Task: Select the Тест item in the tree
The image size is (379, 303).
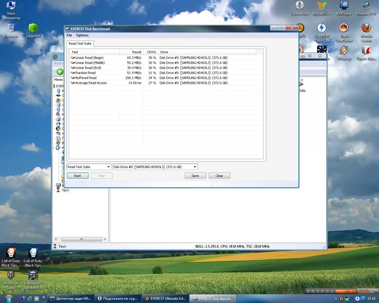Action: point(65,190)
